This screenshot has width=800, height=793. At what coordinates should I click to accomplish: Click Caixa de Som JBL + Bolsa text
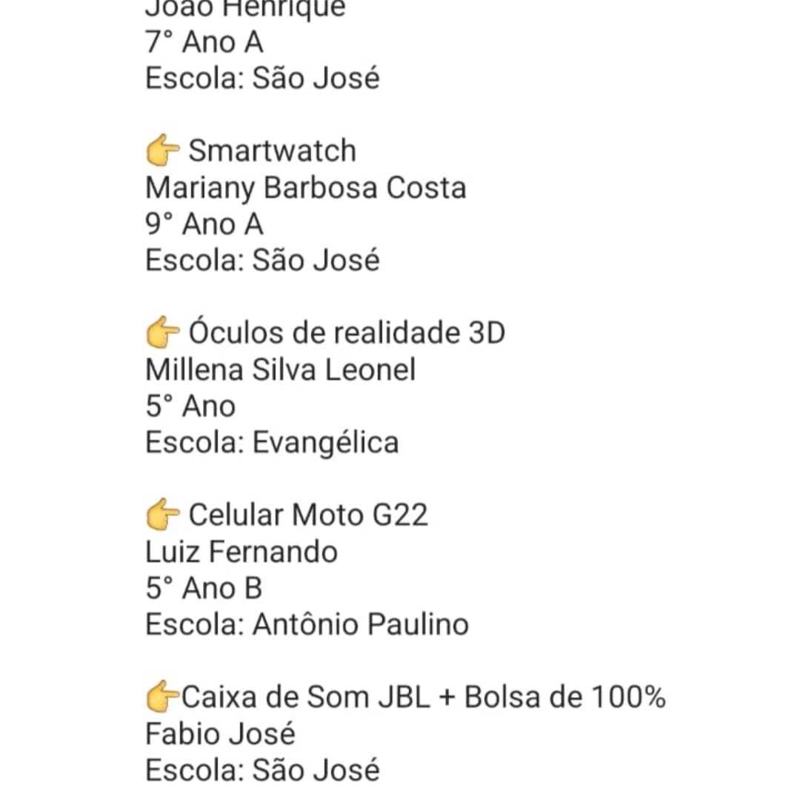(424, 697)
